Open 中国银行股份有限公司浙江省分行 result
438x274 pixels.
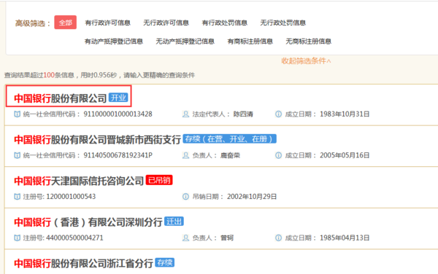click(83, 263)
